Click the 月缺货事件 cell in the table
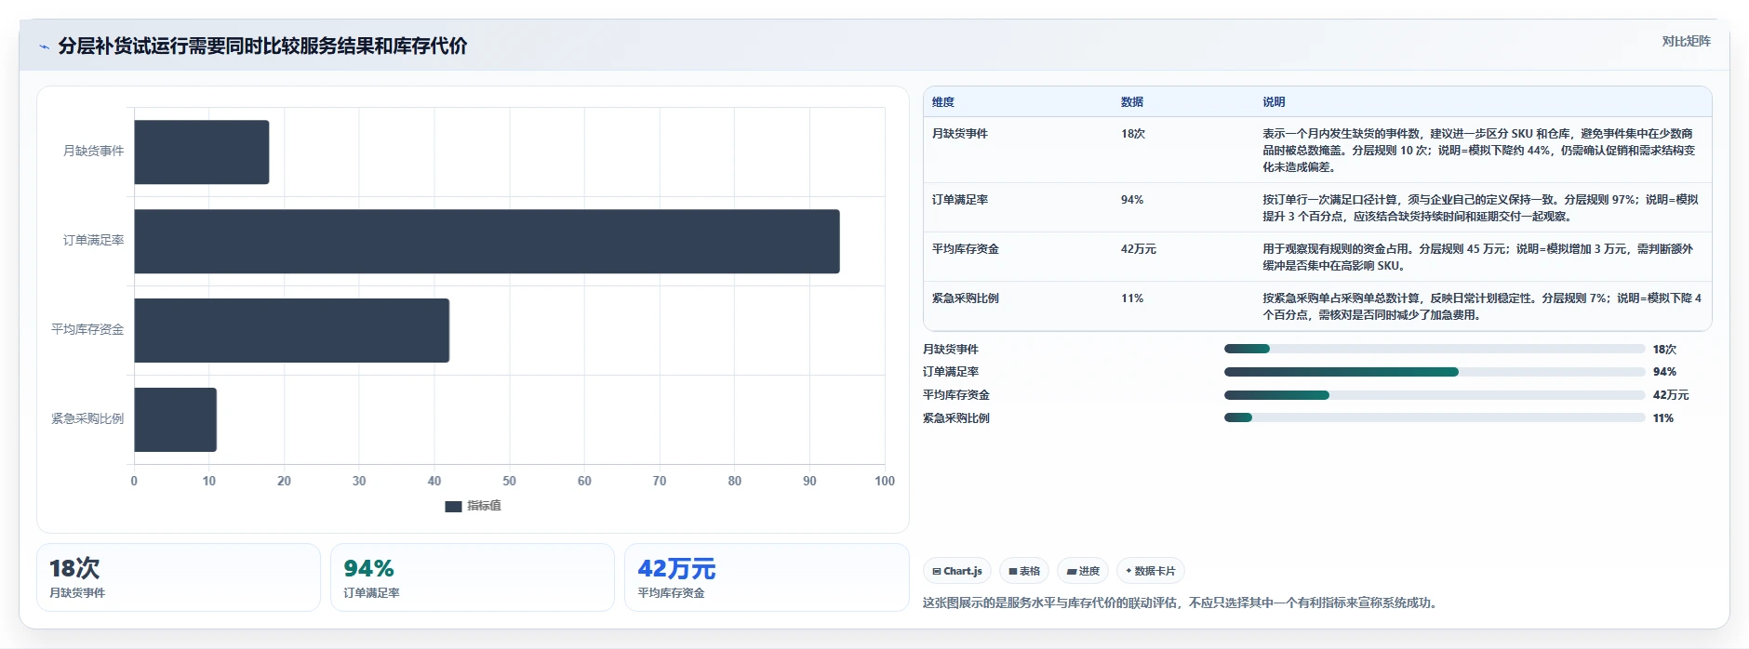The height and width of the screenshot is (649, 1749). (x=960, y=134)
